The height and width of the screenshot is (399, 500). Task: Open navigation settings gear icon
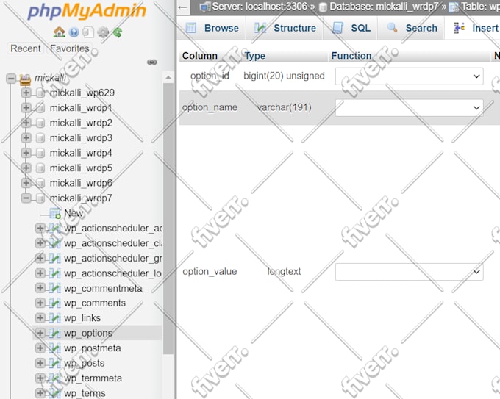[103, 32]
